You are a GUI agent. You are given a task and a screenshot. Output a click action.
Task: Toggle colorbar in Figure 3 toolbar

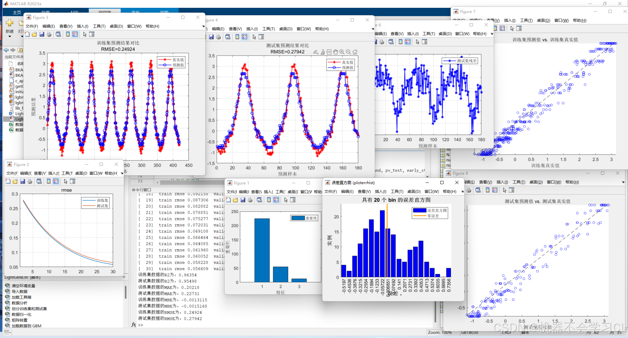68,34
